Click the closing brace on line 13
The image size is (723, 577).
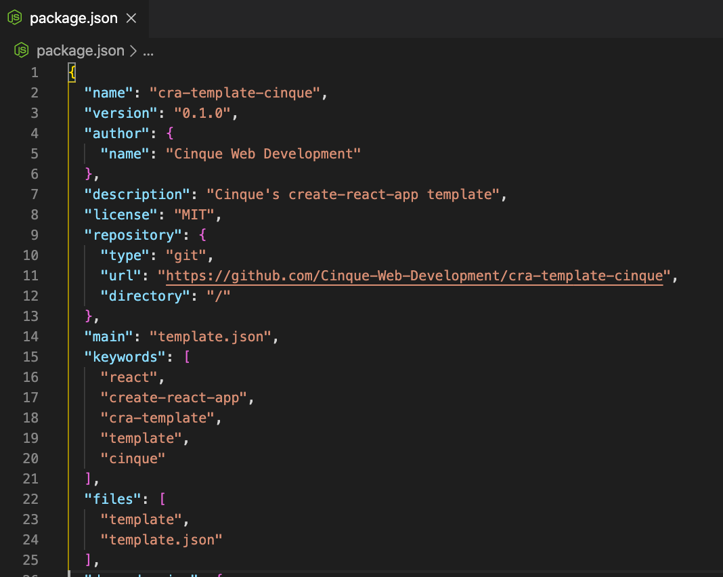pyautogui.click(x=89, y=316)
